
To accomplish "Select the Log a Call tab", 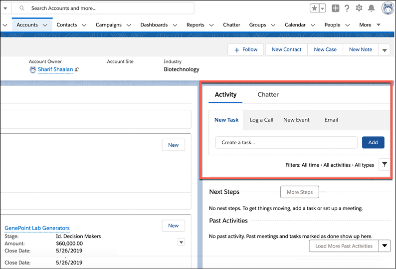I will [261, 120].
